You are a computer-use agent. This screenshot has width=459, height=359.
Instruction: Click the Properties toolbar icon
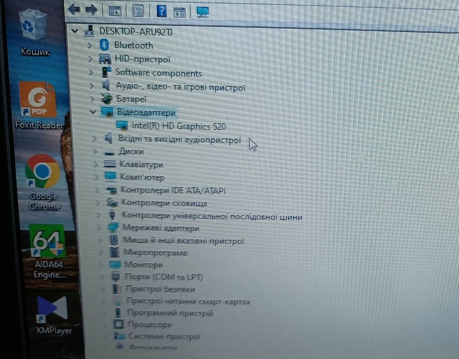[x=138, y=11]
